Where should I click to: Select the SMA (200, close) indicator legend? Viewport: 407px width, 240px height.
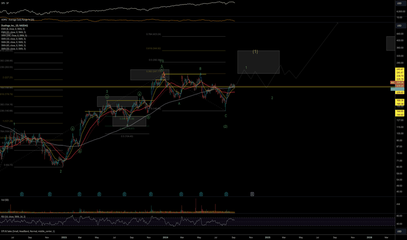coord(14,35)
